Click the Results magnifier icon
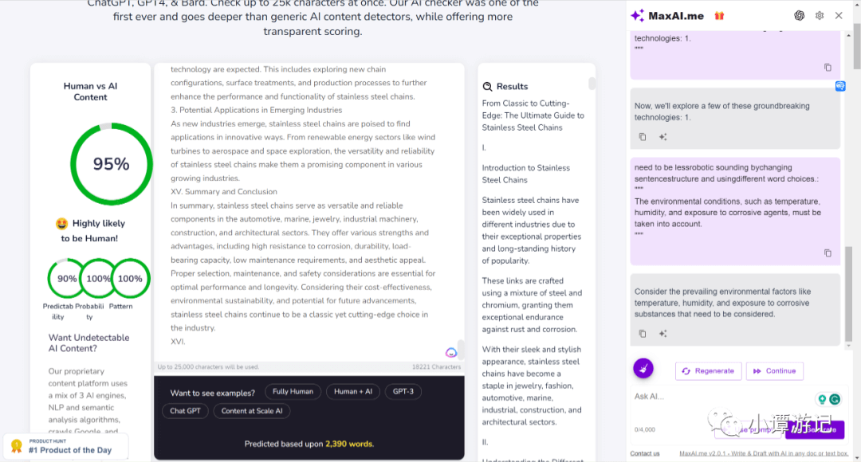This screenshot has height=462, width=861. [487, 86]
